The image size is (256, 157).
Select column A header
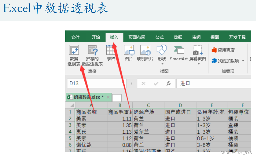point(91,105)
